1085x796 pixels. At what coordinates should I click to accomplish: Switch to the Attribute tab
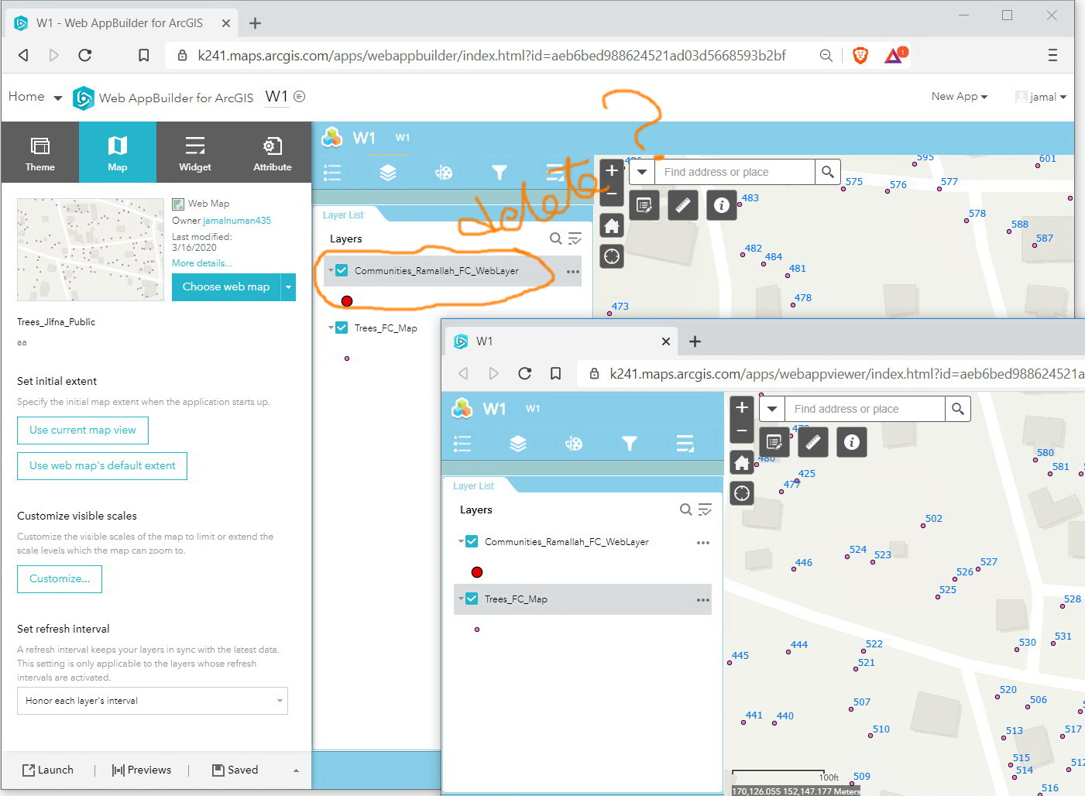coord(273,153)
